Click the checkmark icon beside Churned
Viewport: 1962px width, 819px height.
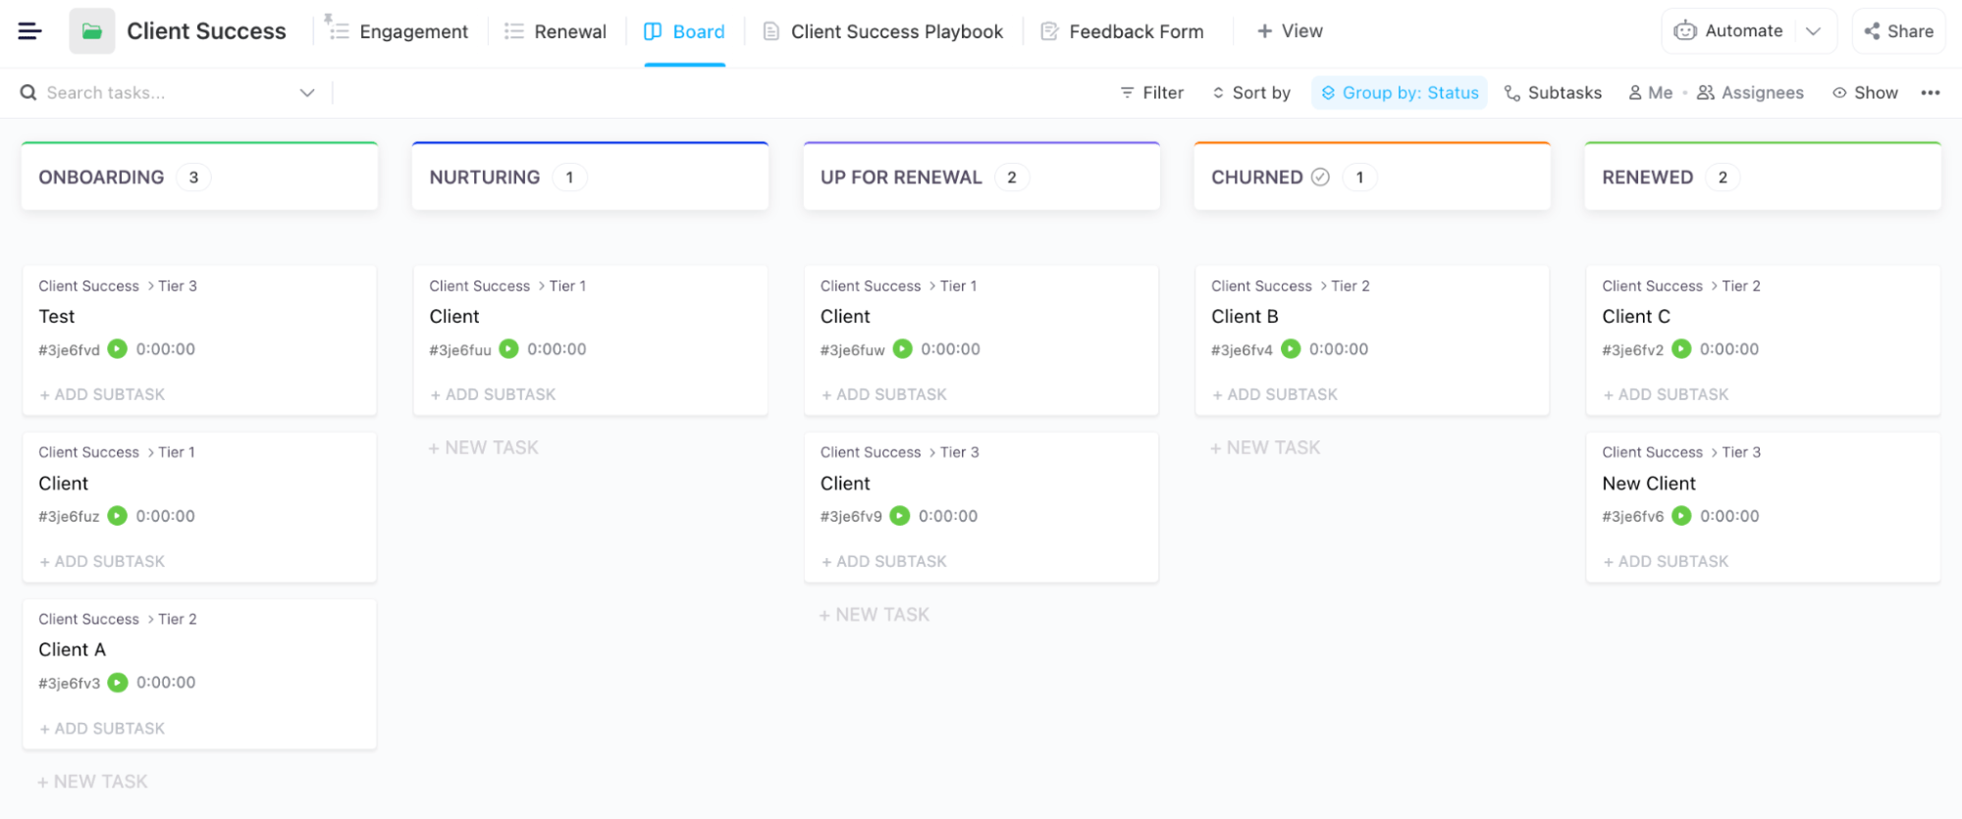pos(1320,178)
